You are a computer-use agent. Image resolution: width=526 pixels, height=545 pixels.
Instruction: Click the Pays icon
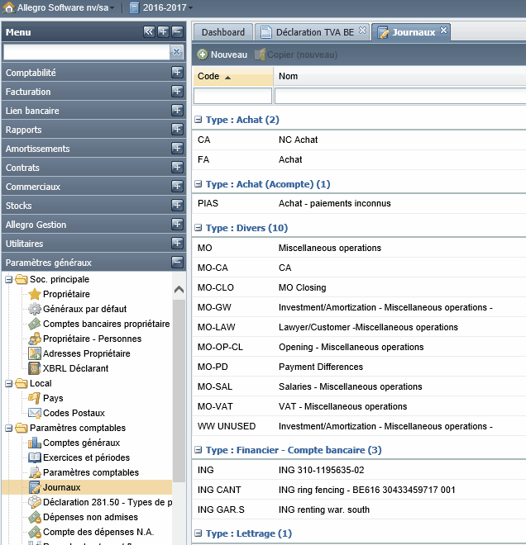pyautogui.click(x=35, y=398)
